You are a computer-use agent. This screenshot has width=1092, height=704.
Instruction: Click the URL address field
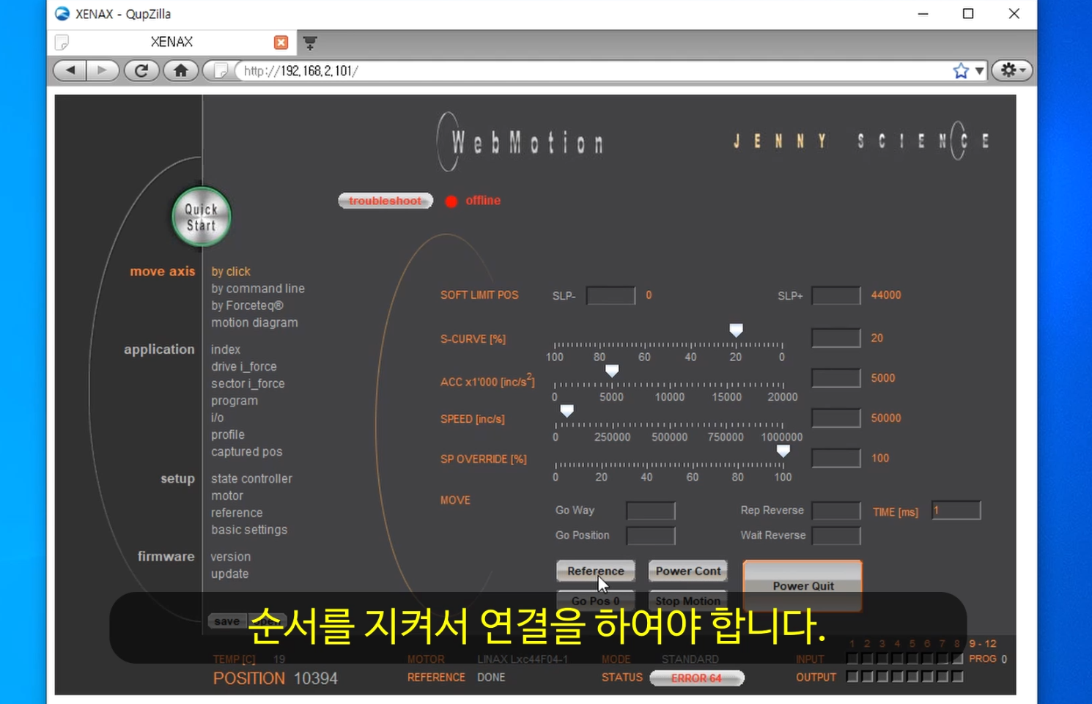tap(594, 70)
